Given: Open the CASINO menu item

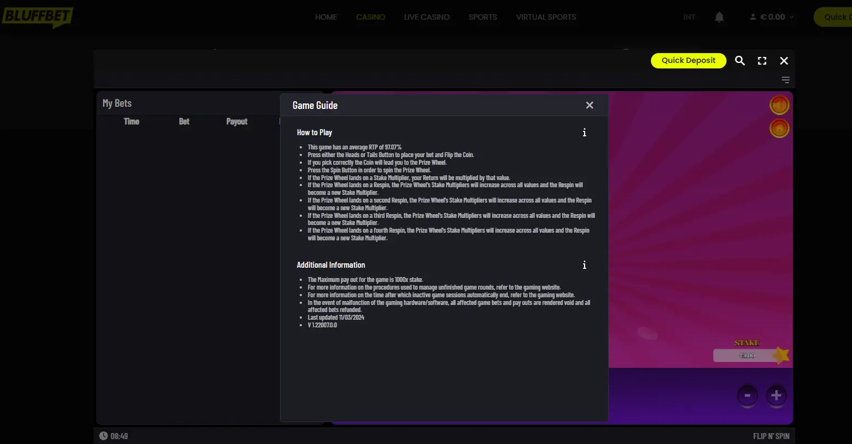Looking at the screenshot, I should coord(370,17).
